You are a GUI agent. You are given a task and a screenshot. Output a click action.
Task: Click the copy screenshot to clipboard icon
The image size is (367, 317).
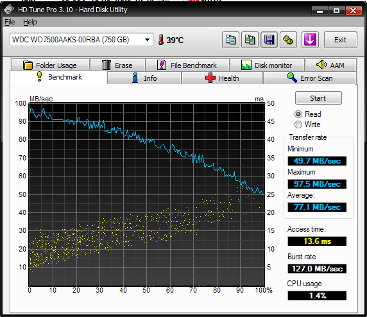click(250, 40)
